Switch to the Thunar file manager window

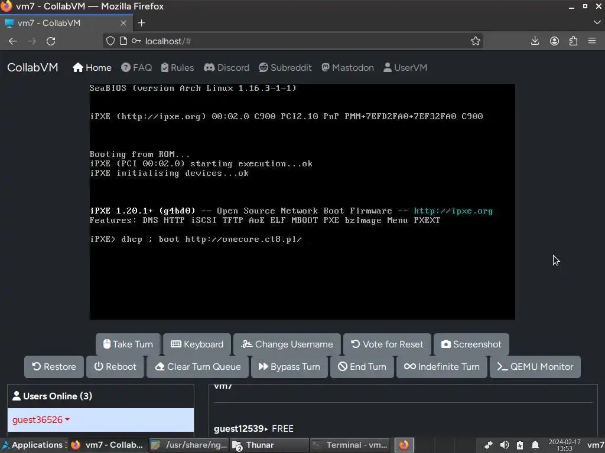(269, 445)
